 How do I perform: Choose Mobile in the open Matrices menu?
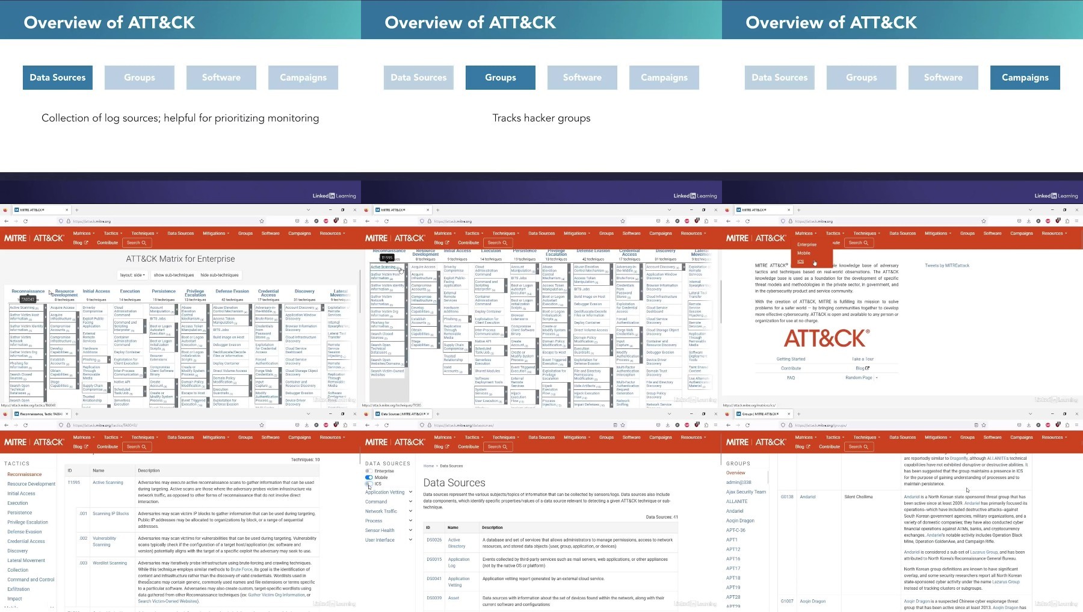[x=804, y=253]
